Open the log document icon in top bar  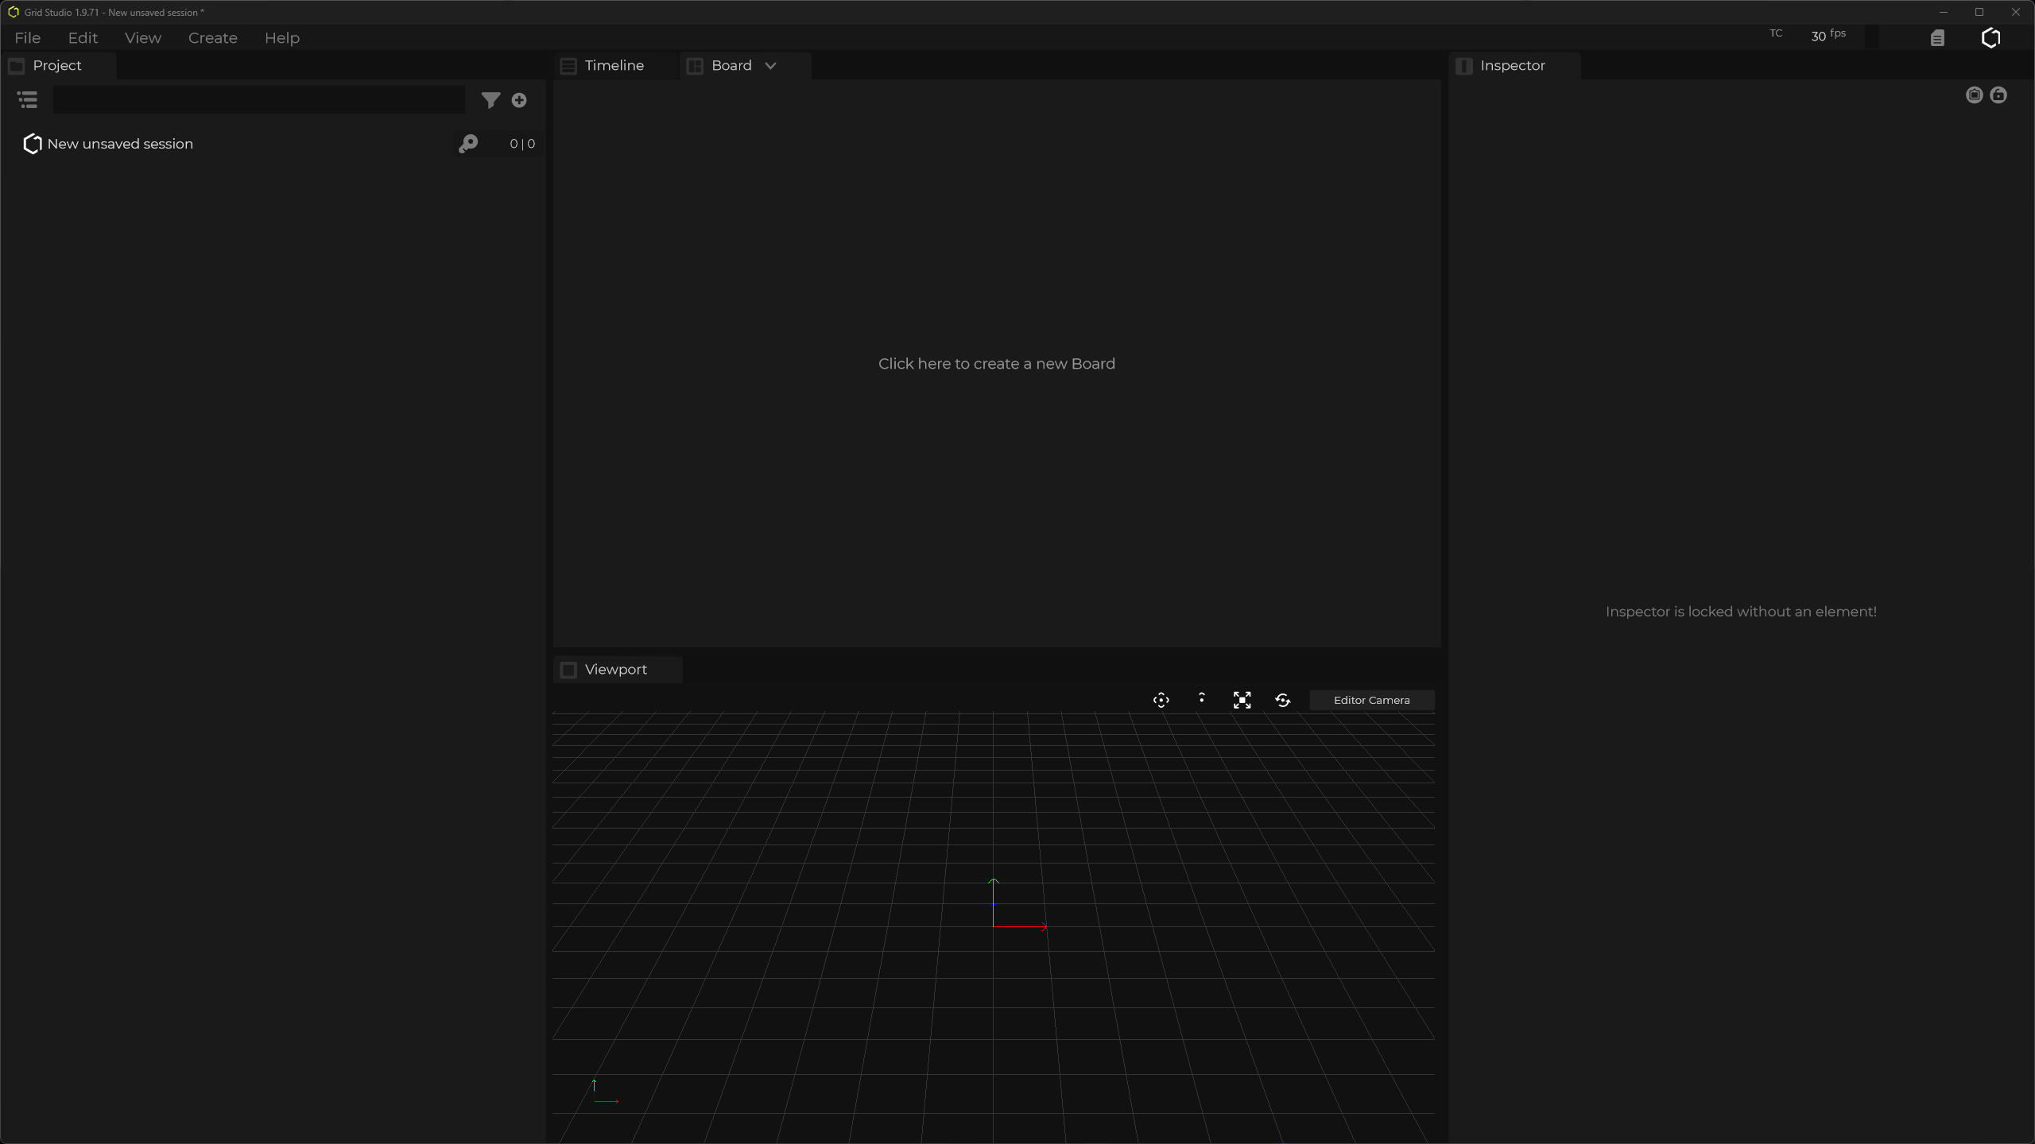[1937, 38]
